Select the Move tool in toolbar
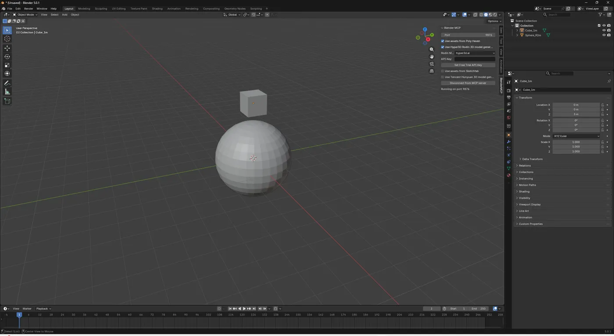This screenshot has height=336, width=614. pos(7,48)
